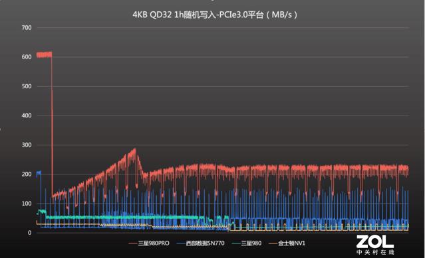Click the 200 y-axis label
The height and width of the screenshot is (258, 425).
(x=27, y=174)
